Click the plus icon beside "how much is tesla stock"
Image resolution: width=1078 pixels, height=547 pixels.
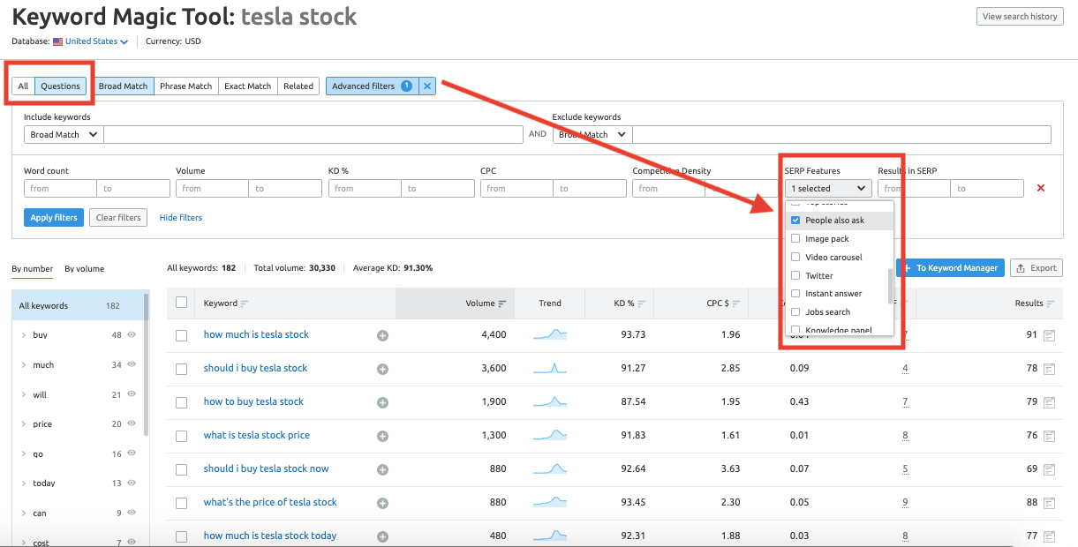point(382,334)
